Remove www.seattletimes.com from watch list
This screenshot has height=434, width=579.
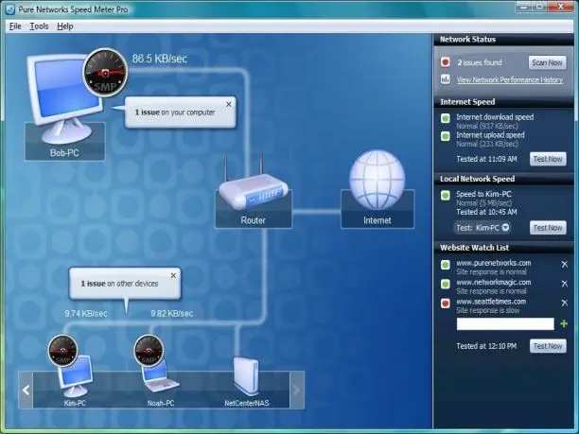click(x=564, y=303)
